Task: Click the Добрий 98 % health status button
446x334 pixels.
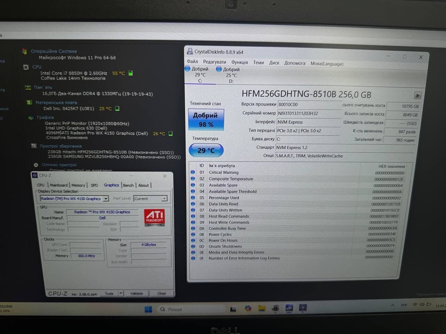Action: pos(206,120)
